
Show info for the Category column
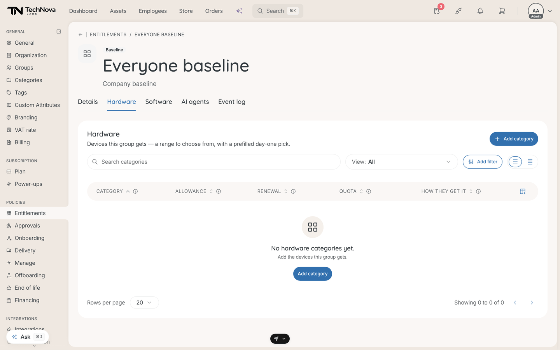tap(135, 191)
